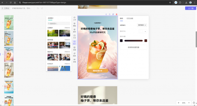The width and height of the screenshot is (197, 106).
Task: Select slide 1 thumbnail
Action: point(9,23)
